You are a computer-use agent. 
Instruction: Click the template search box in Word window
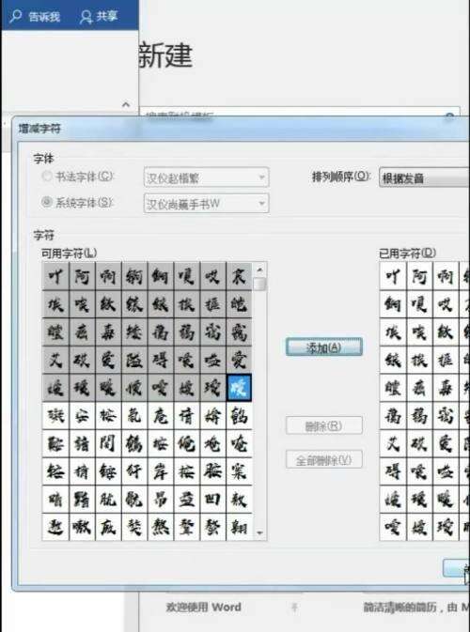[299, 113]
